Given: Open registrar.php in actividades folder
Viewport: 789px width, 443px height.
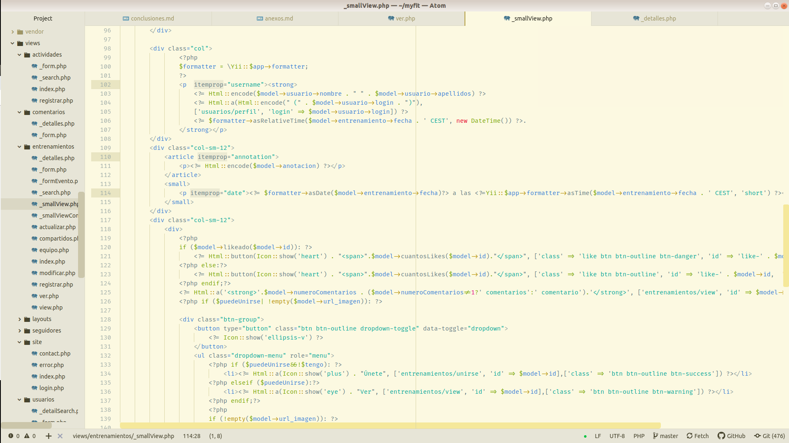Looking at the screenshot, I should [56, 101].
